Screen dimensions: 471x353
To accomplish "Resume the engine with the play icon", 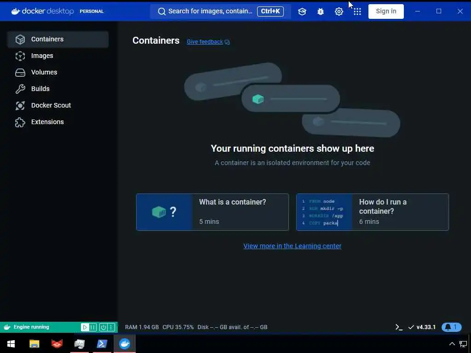I will 85,327.
